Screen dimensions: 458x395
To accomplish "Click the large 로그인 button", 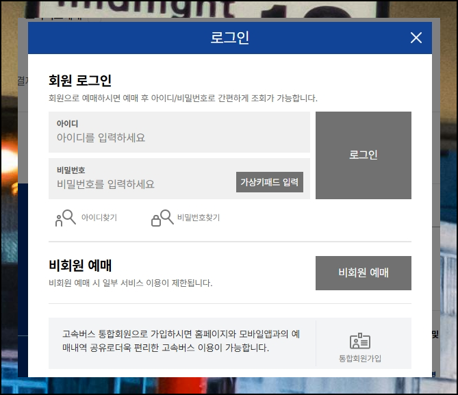I will click(x=364, y=155).
